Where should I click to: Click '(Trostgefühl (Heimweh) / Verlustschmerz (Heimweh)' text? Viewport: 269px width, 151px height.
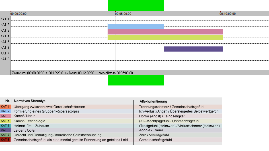tap(179, 126)
